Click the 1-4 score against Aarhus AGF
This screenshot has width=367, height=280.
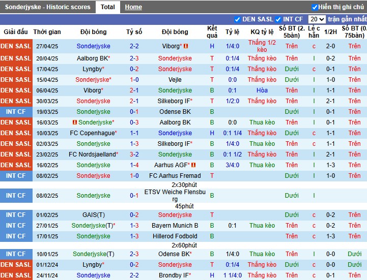click(134, 165)
